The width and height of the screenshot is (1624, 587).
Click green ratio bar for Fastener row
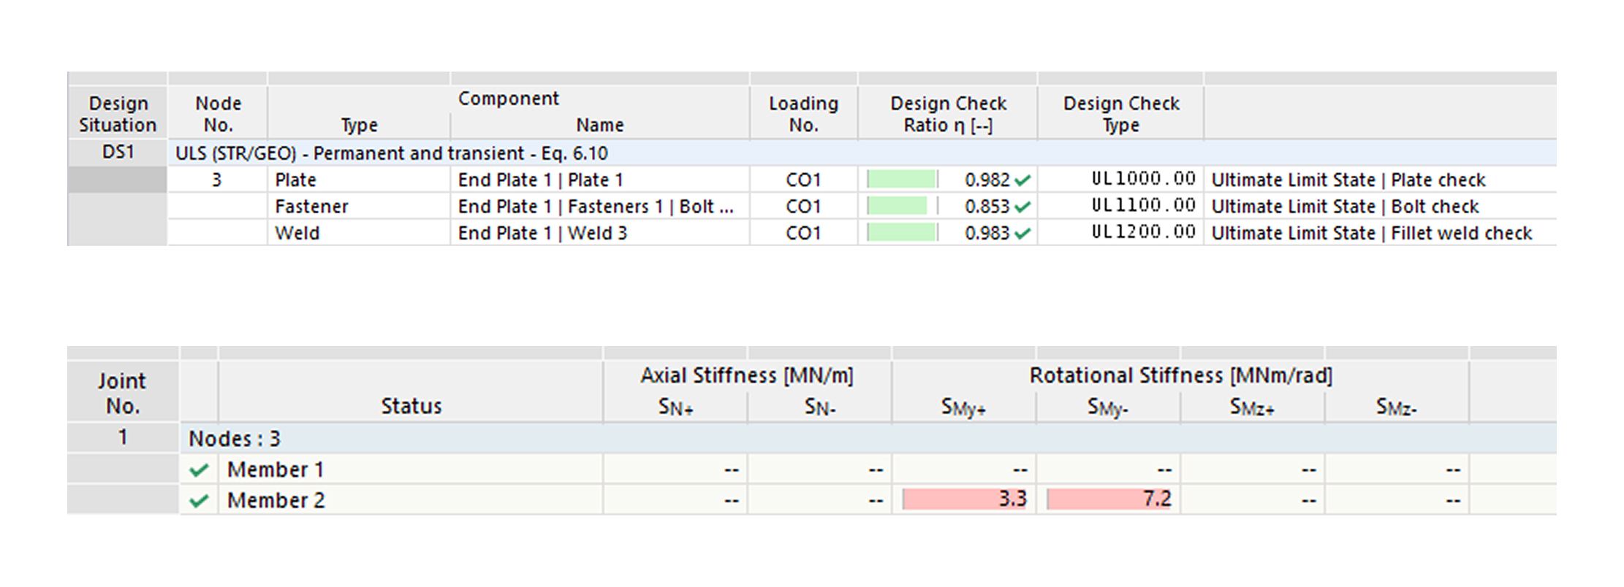click(897, 207)
